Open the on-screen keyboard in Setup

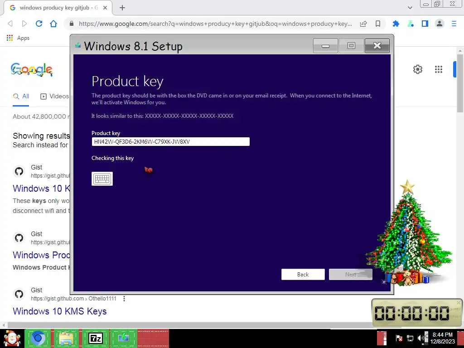click(x=102, y=179)
